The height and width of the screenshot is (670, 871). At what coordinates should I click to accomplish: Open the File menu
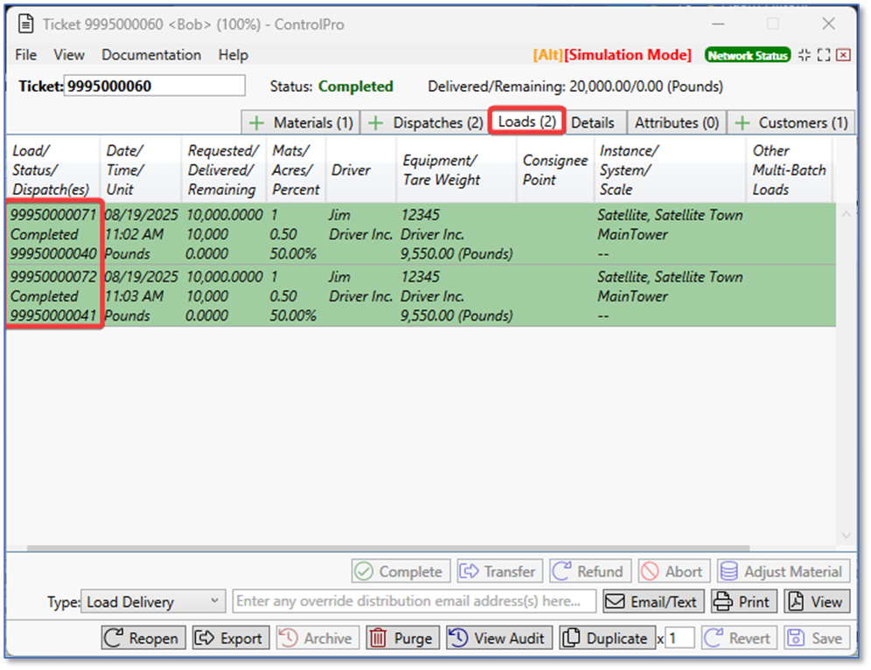[x=26, y=55]
